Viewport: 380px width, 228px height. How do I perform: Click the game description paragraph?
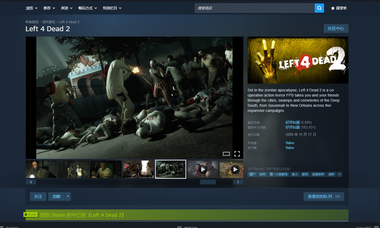[x=293, y=100]
